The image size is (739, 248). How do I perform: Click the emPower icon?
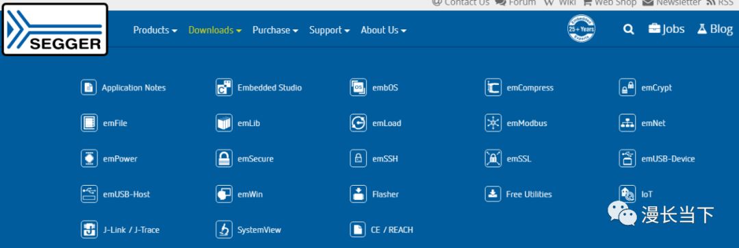click(89, 158)
